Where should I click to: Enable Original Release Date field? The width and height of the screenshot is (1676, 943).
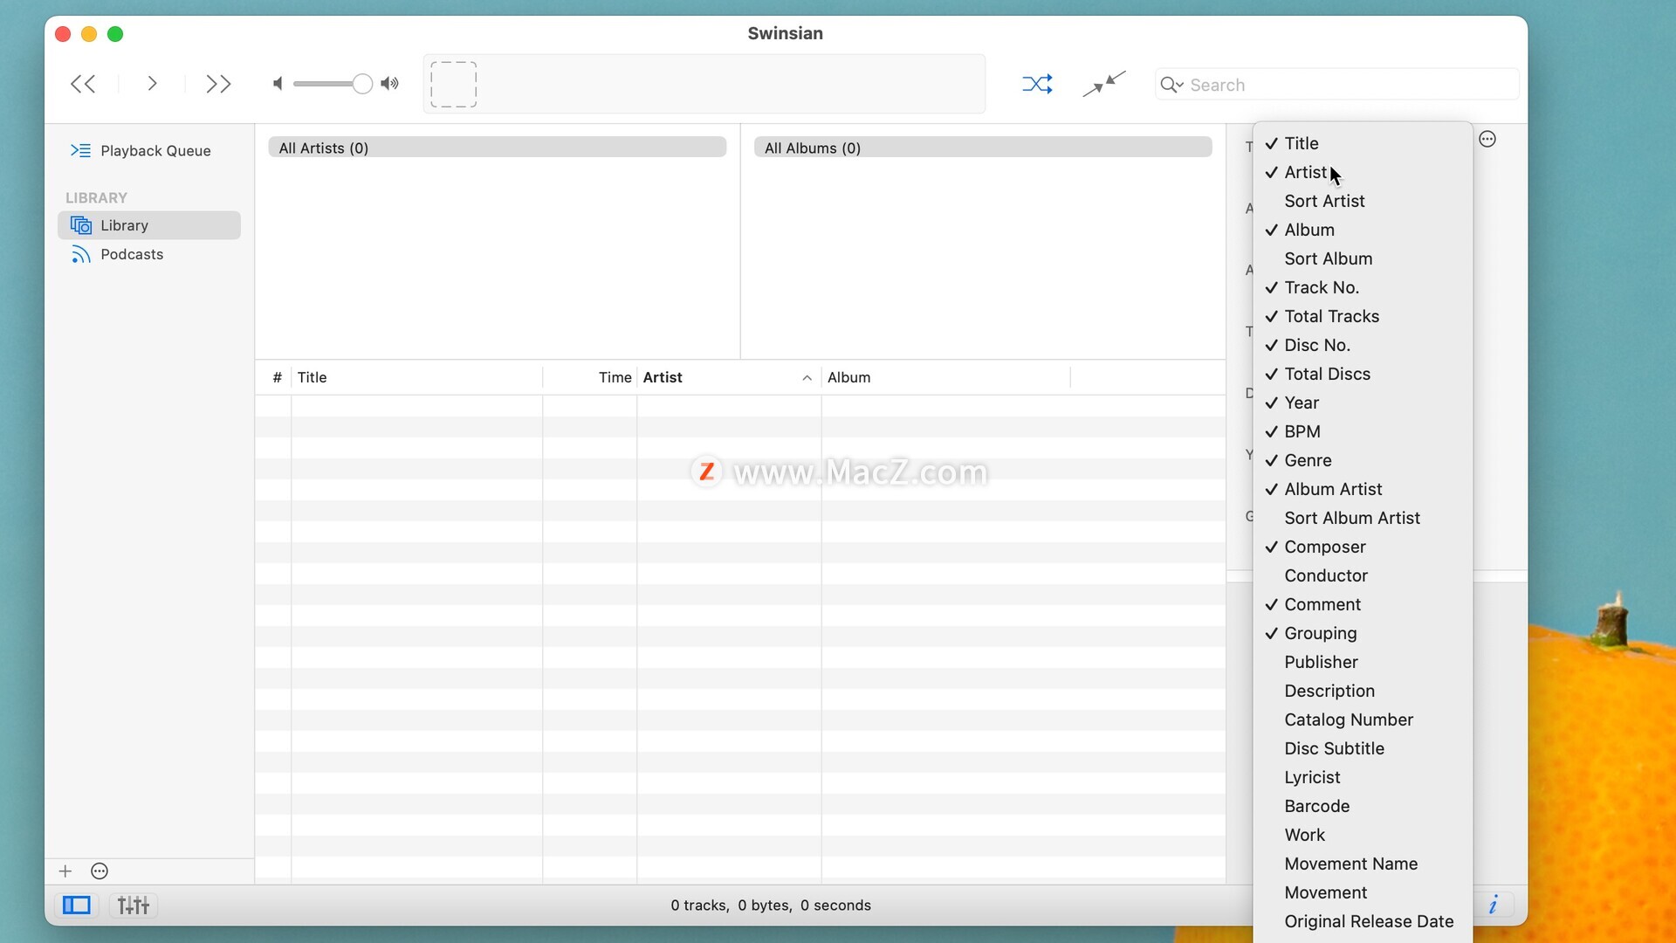[x=1363, y=921]
